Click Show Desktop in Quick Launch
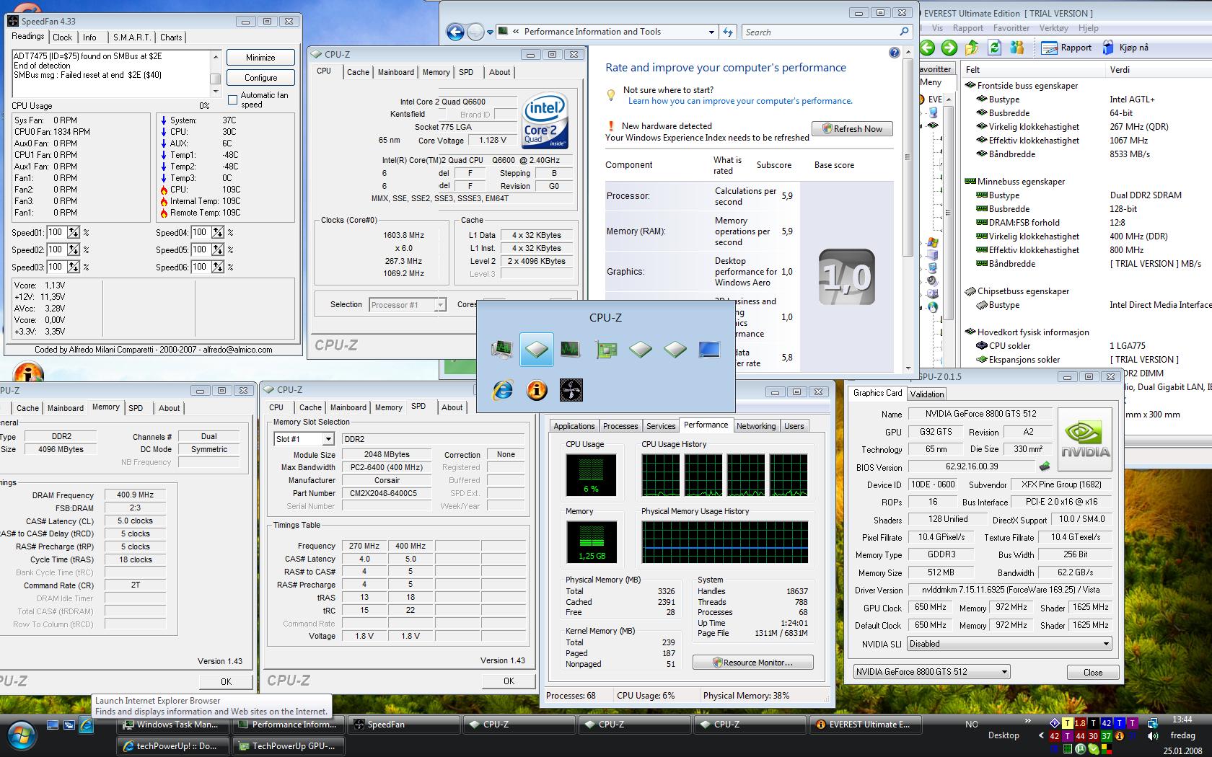The image size is (1212, 757). (x=53, y=725)
